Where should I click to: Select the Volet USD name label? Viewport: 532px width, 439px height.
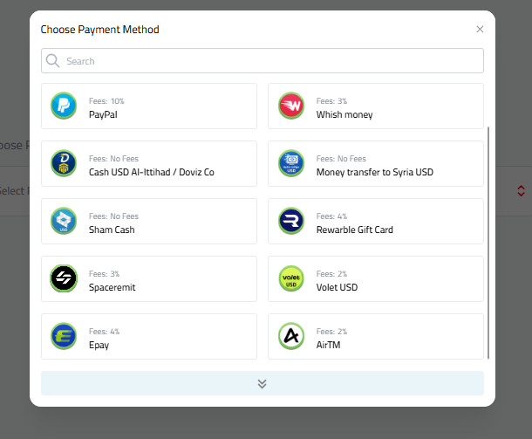[x=337, y=287]
